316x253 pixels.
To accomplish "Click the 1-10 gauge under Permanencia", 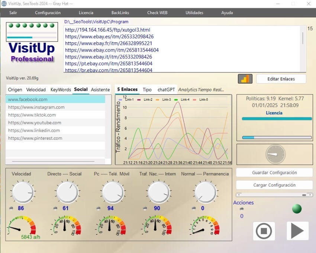I will tap(204, 226).
